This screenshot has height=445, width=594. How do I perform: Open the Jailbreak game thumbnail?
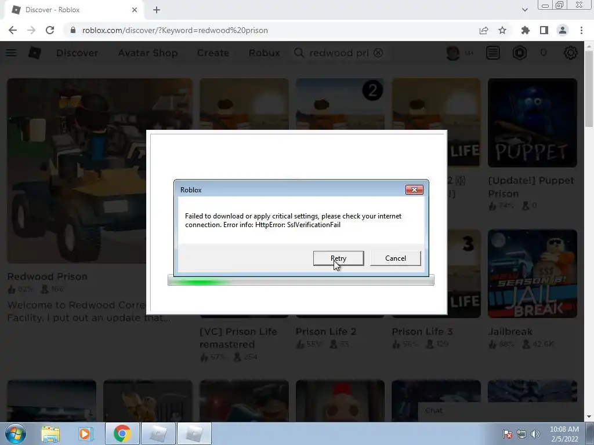tap(533, 273)
